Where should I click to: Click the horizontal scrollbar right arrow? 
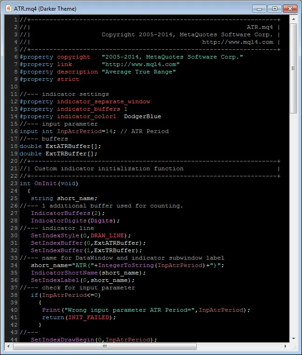click(285, 346)
